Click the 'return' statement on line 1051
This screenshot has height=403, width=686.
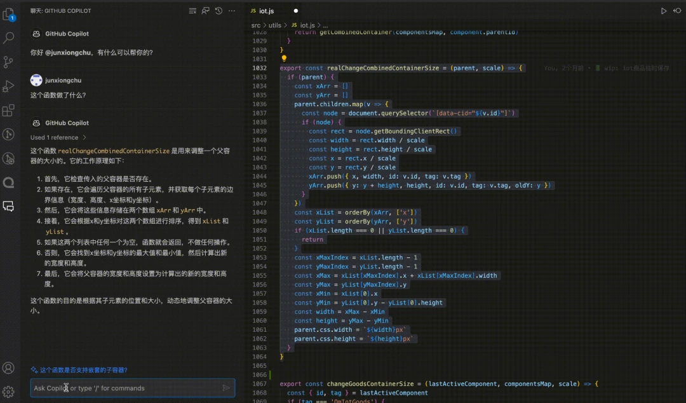coord(313,240)
